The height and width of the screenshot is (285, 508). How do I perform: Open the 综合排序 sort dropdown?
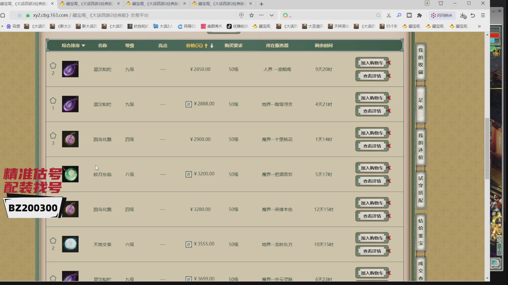click(x=73, y=46)
